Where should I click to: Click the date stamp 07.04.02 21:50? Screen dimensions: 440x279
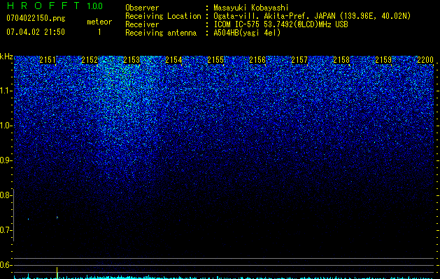pyautogui.click(x=36, y=32)
